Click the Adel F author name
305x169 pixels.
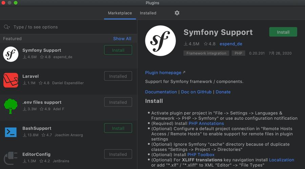tap(59, 109)
